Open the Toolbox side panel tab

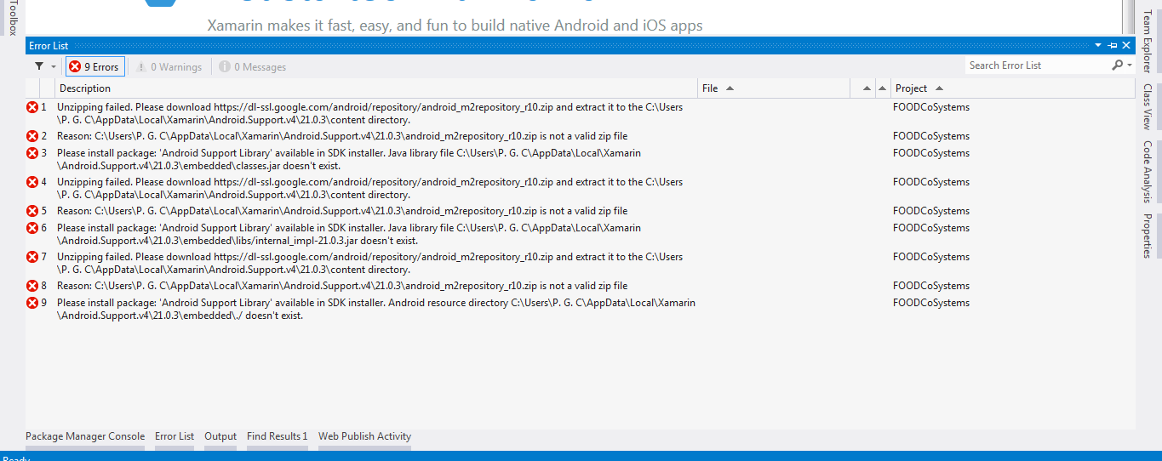tap(11, 17)
